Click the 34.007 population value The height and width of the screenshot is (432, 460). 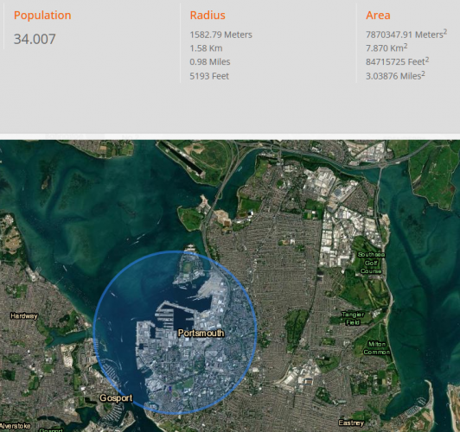(35, 39)
